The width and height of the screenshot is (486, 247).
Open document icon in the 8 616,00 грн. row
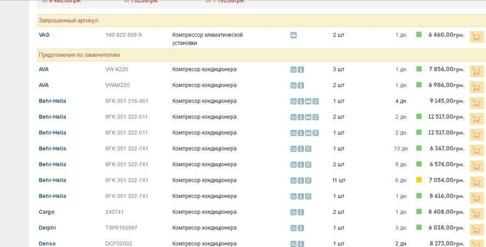[x=308, y=196]
